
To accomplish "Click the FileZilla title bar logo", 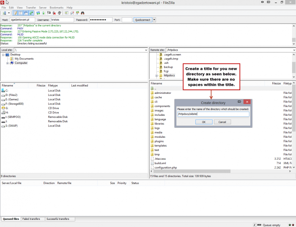I will tap(3, 3).
